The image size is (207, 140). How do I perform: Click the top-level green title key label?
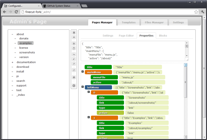98,67
